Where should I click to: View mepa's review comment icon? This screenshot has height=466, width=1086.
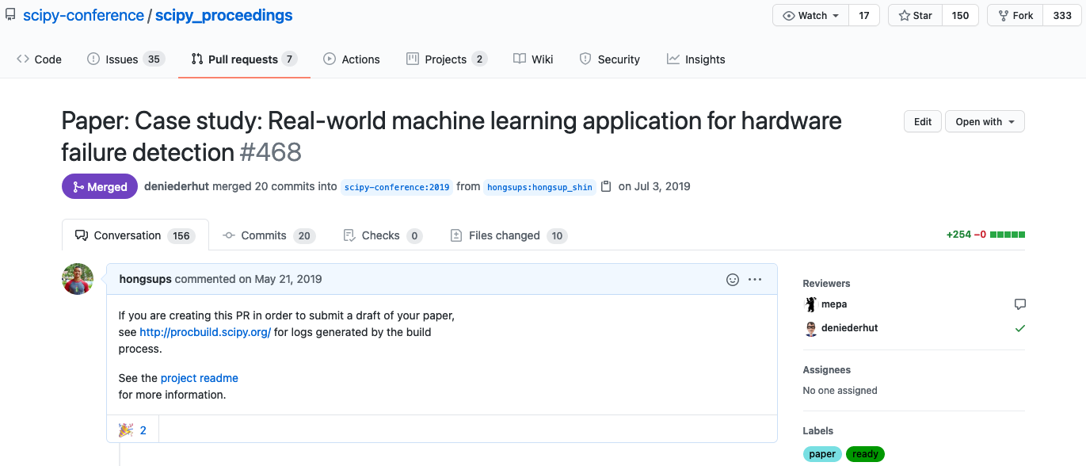click(x=1019, y=304)
